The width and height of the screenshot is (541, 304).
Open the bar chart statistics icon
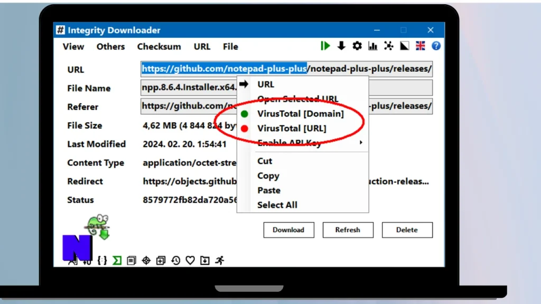tap(373, 46)
